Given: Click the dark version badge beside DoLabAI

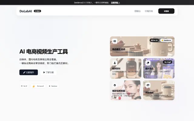Looking at the screenshot, I should [37, 11].
